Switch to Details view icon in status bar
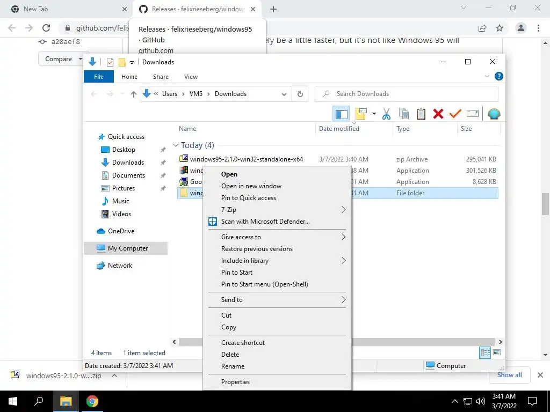550x412 pixels. coord(485,352)
